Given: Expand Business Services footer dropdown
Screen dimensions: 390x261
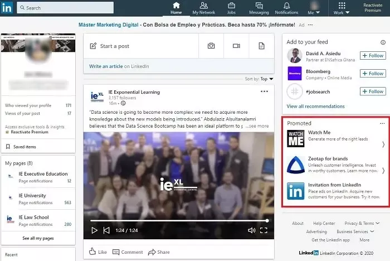Looking at the screenshot, I should pyautogui.click(x=355, y=231).
